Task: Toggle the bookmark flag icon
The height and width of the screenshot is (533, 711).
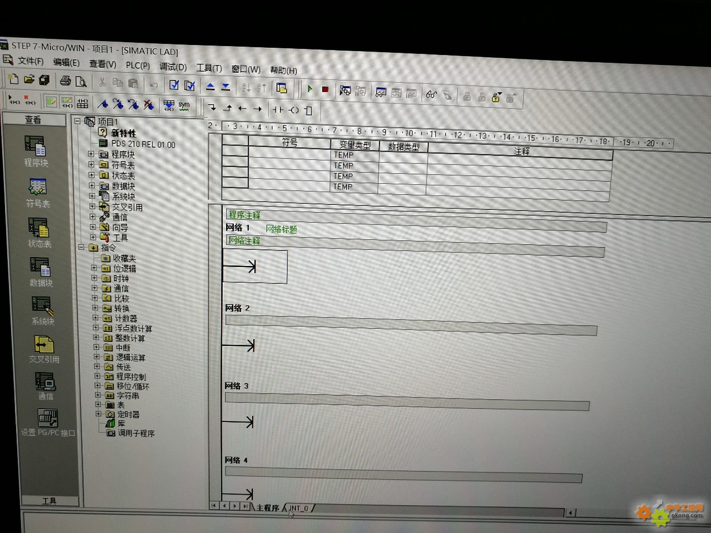Action: pyautogui.click(x=102, y=103)
